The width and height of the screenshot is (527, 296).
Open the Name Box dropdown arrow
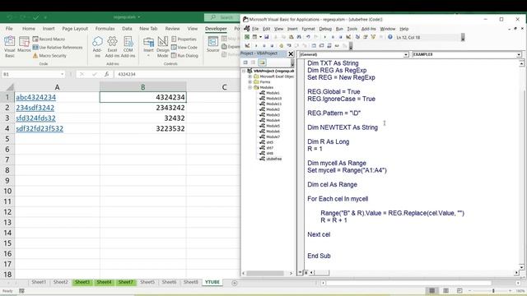click(x=63, y=74)
